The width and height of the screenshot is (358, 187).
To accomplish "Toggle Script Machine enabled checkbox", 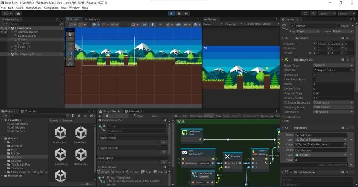I will tap(291, 172).
